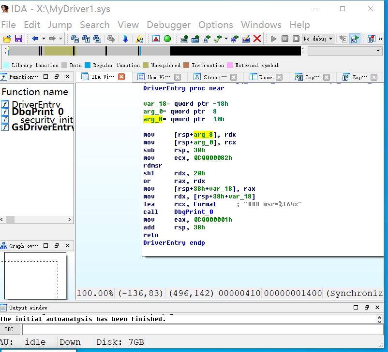
Task: Jump back using the left arrow icon
Action: click(35, 39)
